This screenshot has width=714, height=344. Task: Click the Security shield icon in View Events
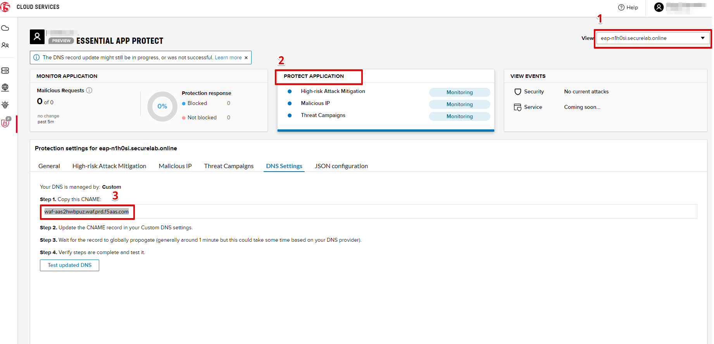tap(518, 92)
